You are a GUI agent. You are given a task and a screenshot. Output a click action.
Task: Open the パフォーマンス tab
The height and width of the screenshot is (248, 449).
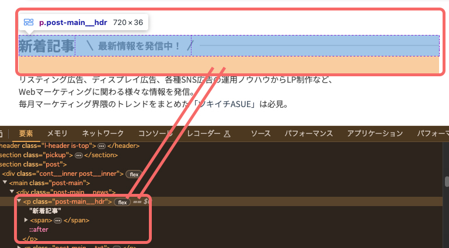pos(309,133)
